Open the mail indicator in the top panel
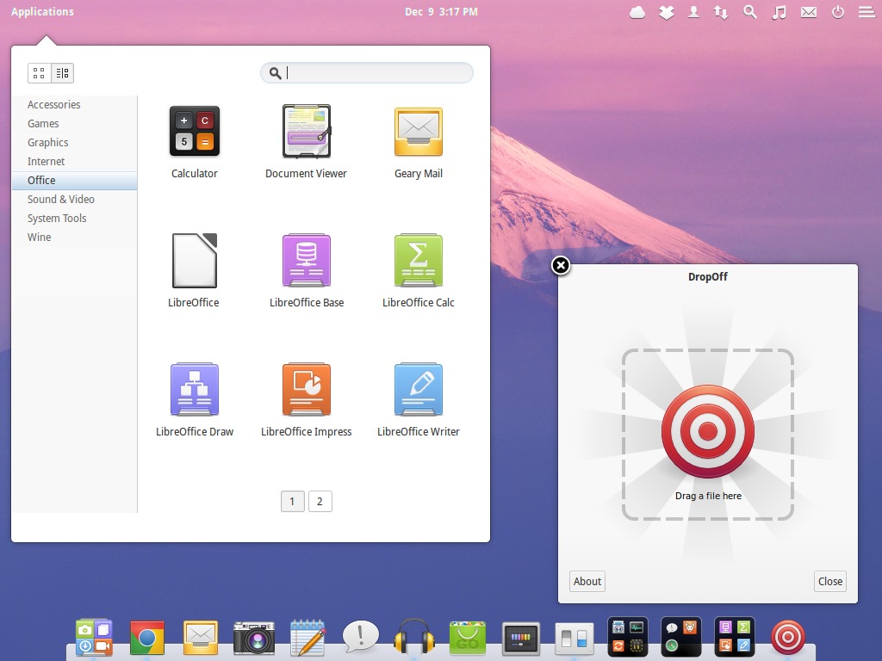Screen dimensions: 882x661 [x=808, y=12]
